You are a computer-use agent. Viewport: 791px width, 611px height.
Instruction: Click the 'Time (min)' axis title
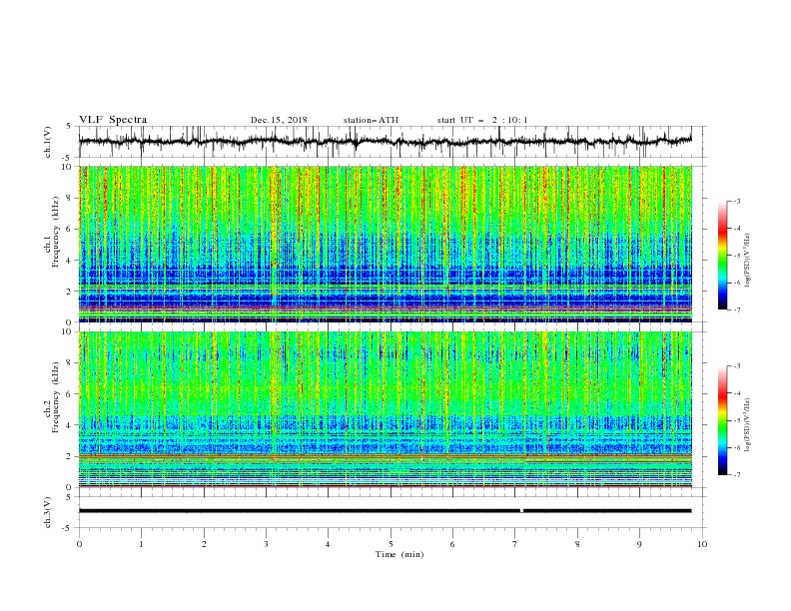click(399, 554)
